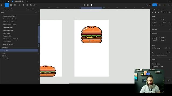
Task: Select the Hand tool
Action: point(31,5)
